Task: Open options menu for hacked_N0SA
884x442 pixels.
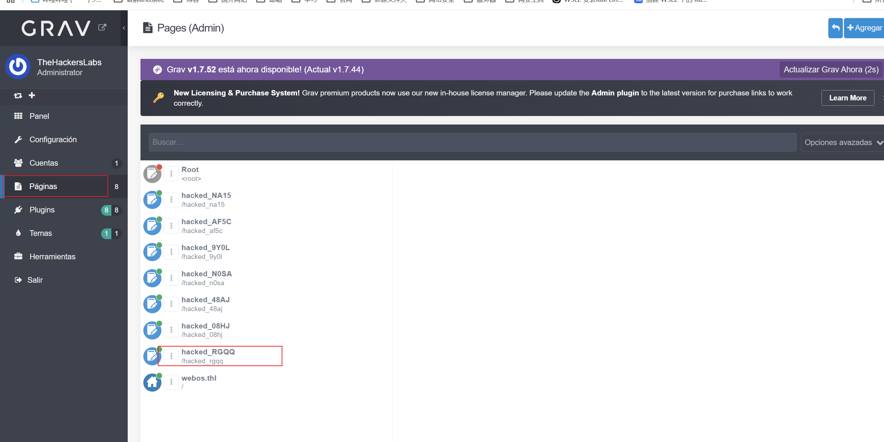Action: coord(171,278)
